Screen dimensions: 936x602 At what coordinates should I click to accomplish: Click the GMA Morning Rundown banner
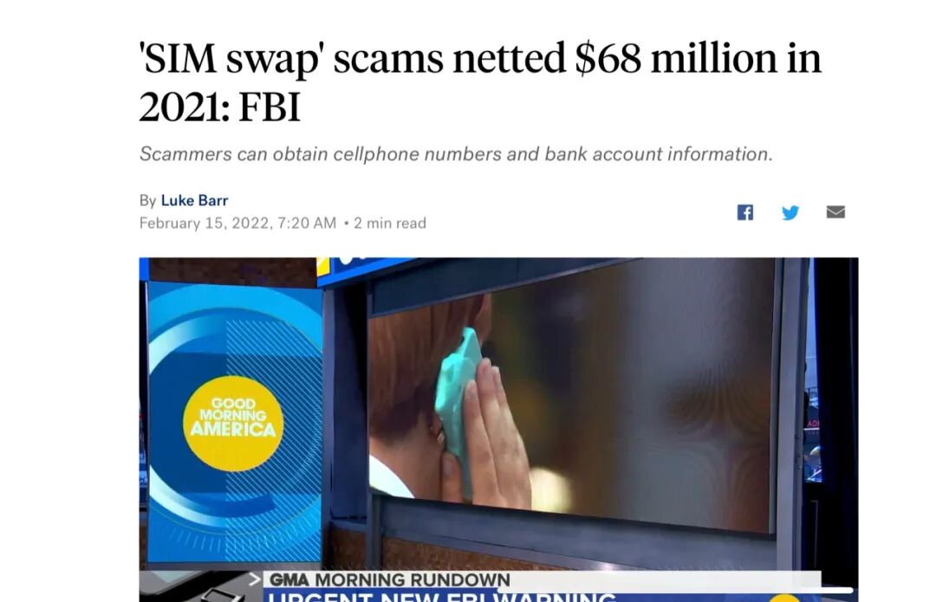[389, 579]
